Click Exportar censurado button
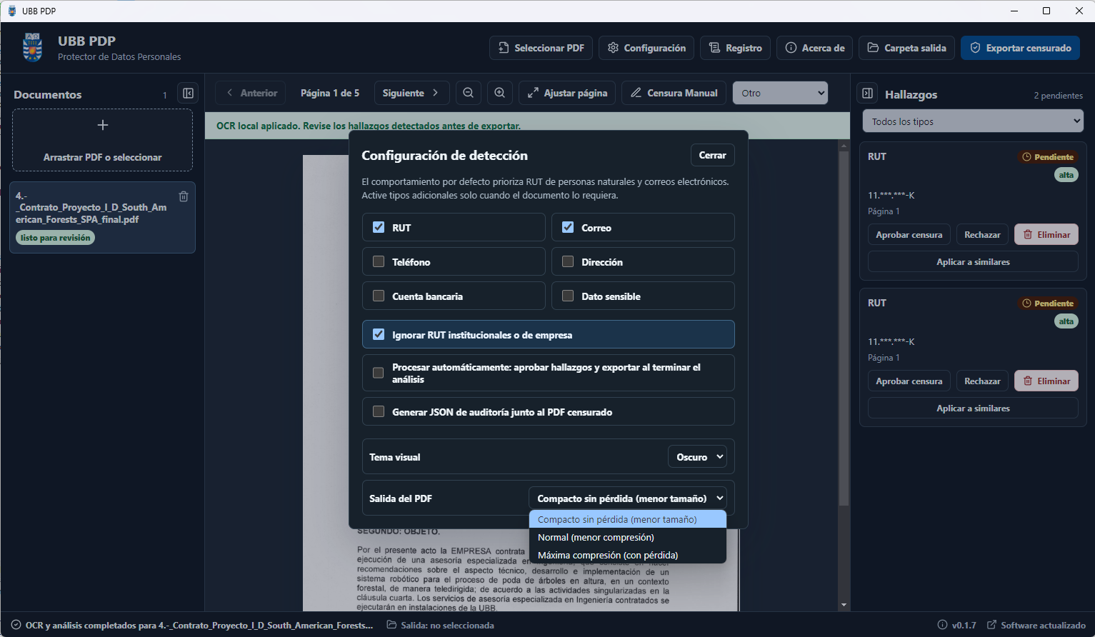 (1020, 48)
